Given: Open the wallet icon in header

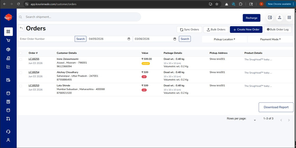Looking at the screenshot, I should pos(270,18).
